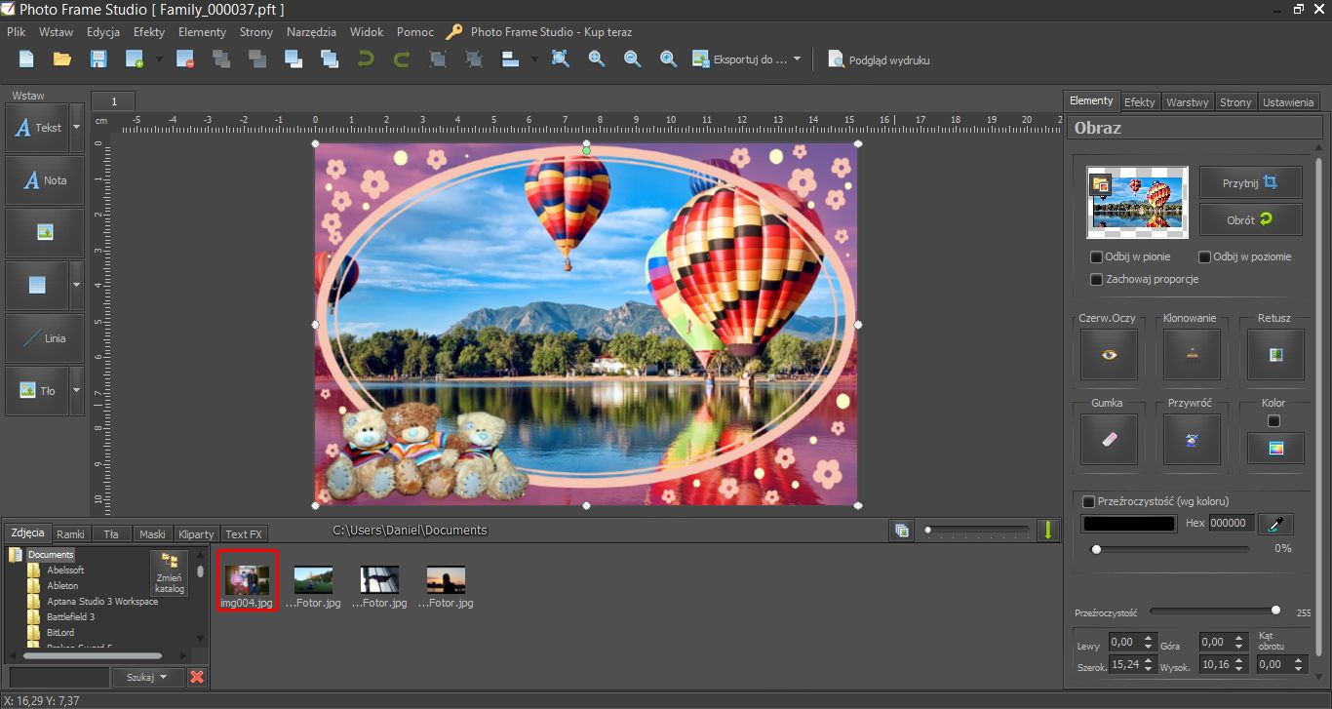The height and width of the screenshot is (709, 1332).
Task: Click the zoom out magnifier icon
Action: pyautogui.click(x=633, y=59)
